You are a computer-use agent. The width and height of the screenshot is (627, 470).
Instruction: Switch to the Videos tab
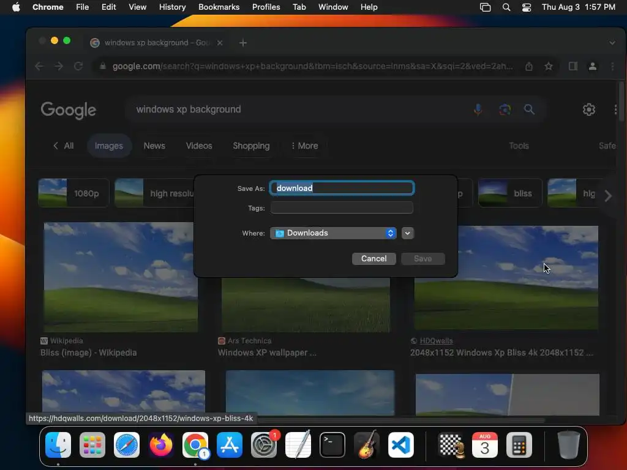pos(199,146)
